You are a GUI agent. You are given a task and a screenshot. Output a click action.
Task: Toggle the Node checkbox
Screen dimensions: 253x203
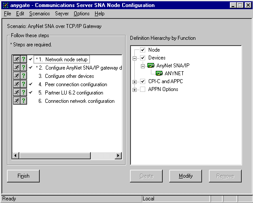(x=143, y=50)
